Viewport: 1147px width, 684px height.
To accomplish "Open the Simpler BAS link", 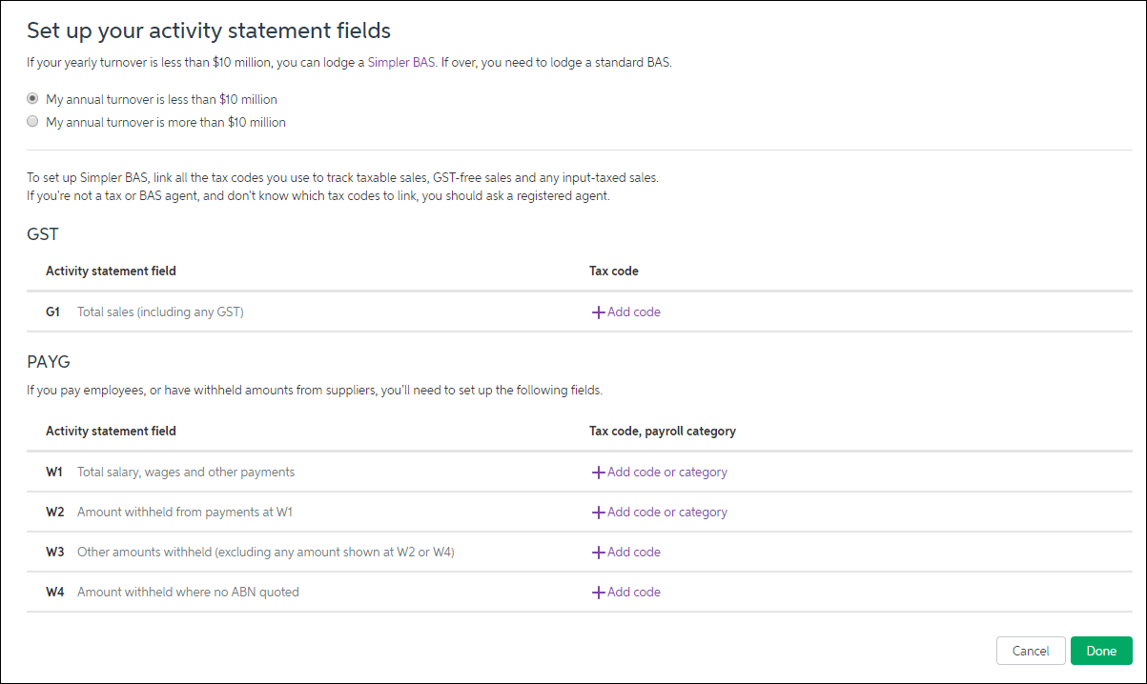I will click(x=401, y=64).
